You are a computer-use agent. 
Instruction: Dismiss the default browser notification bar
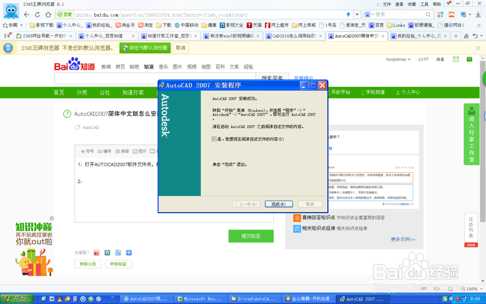[478, 48]
